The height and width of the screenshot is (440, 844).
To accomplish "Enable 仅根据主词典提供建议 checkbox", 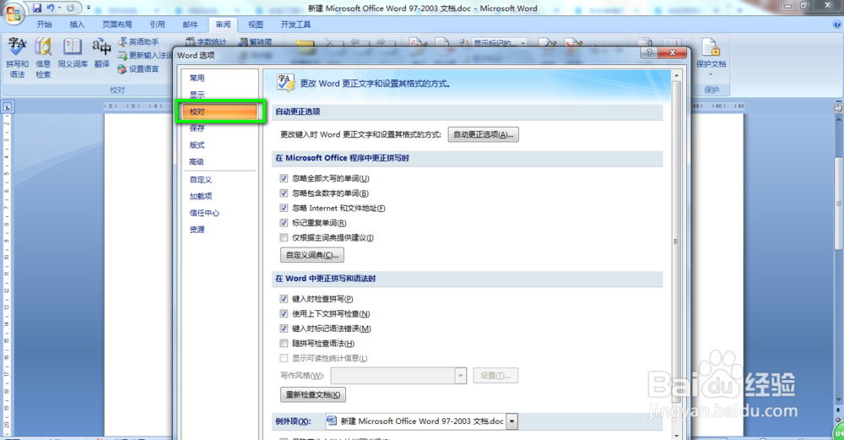I will coord(284,237).
